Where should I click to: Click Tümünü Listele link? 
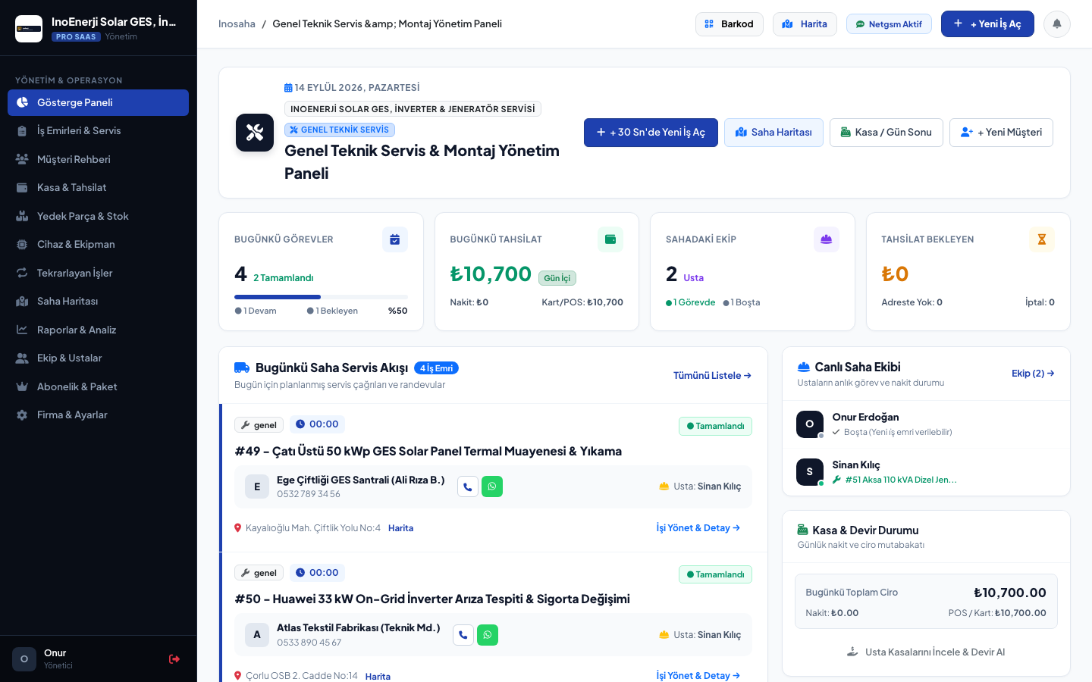(712, 375)
